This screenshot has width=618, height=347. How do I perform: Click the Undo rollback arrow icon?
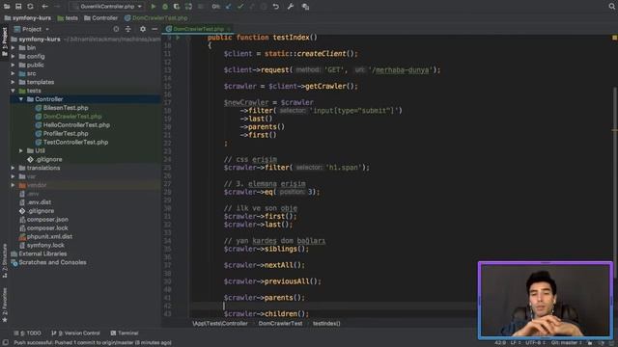(276, 7)
